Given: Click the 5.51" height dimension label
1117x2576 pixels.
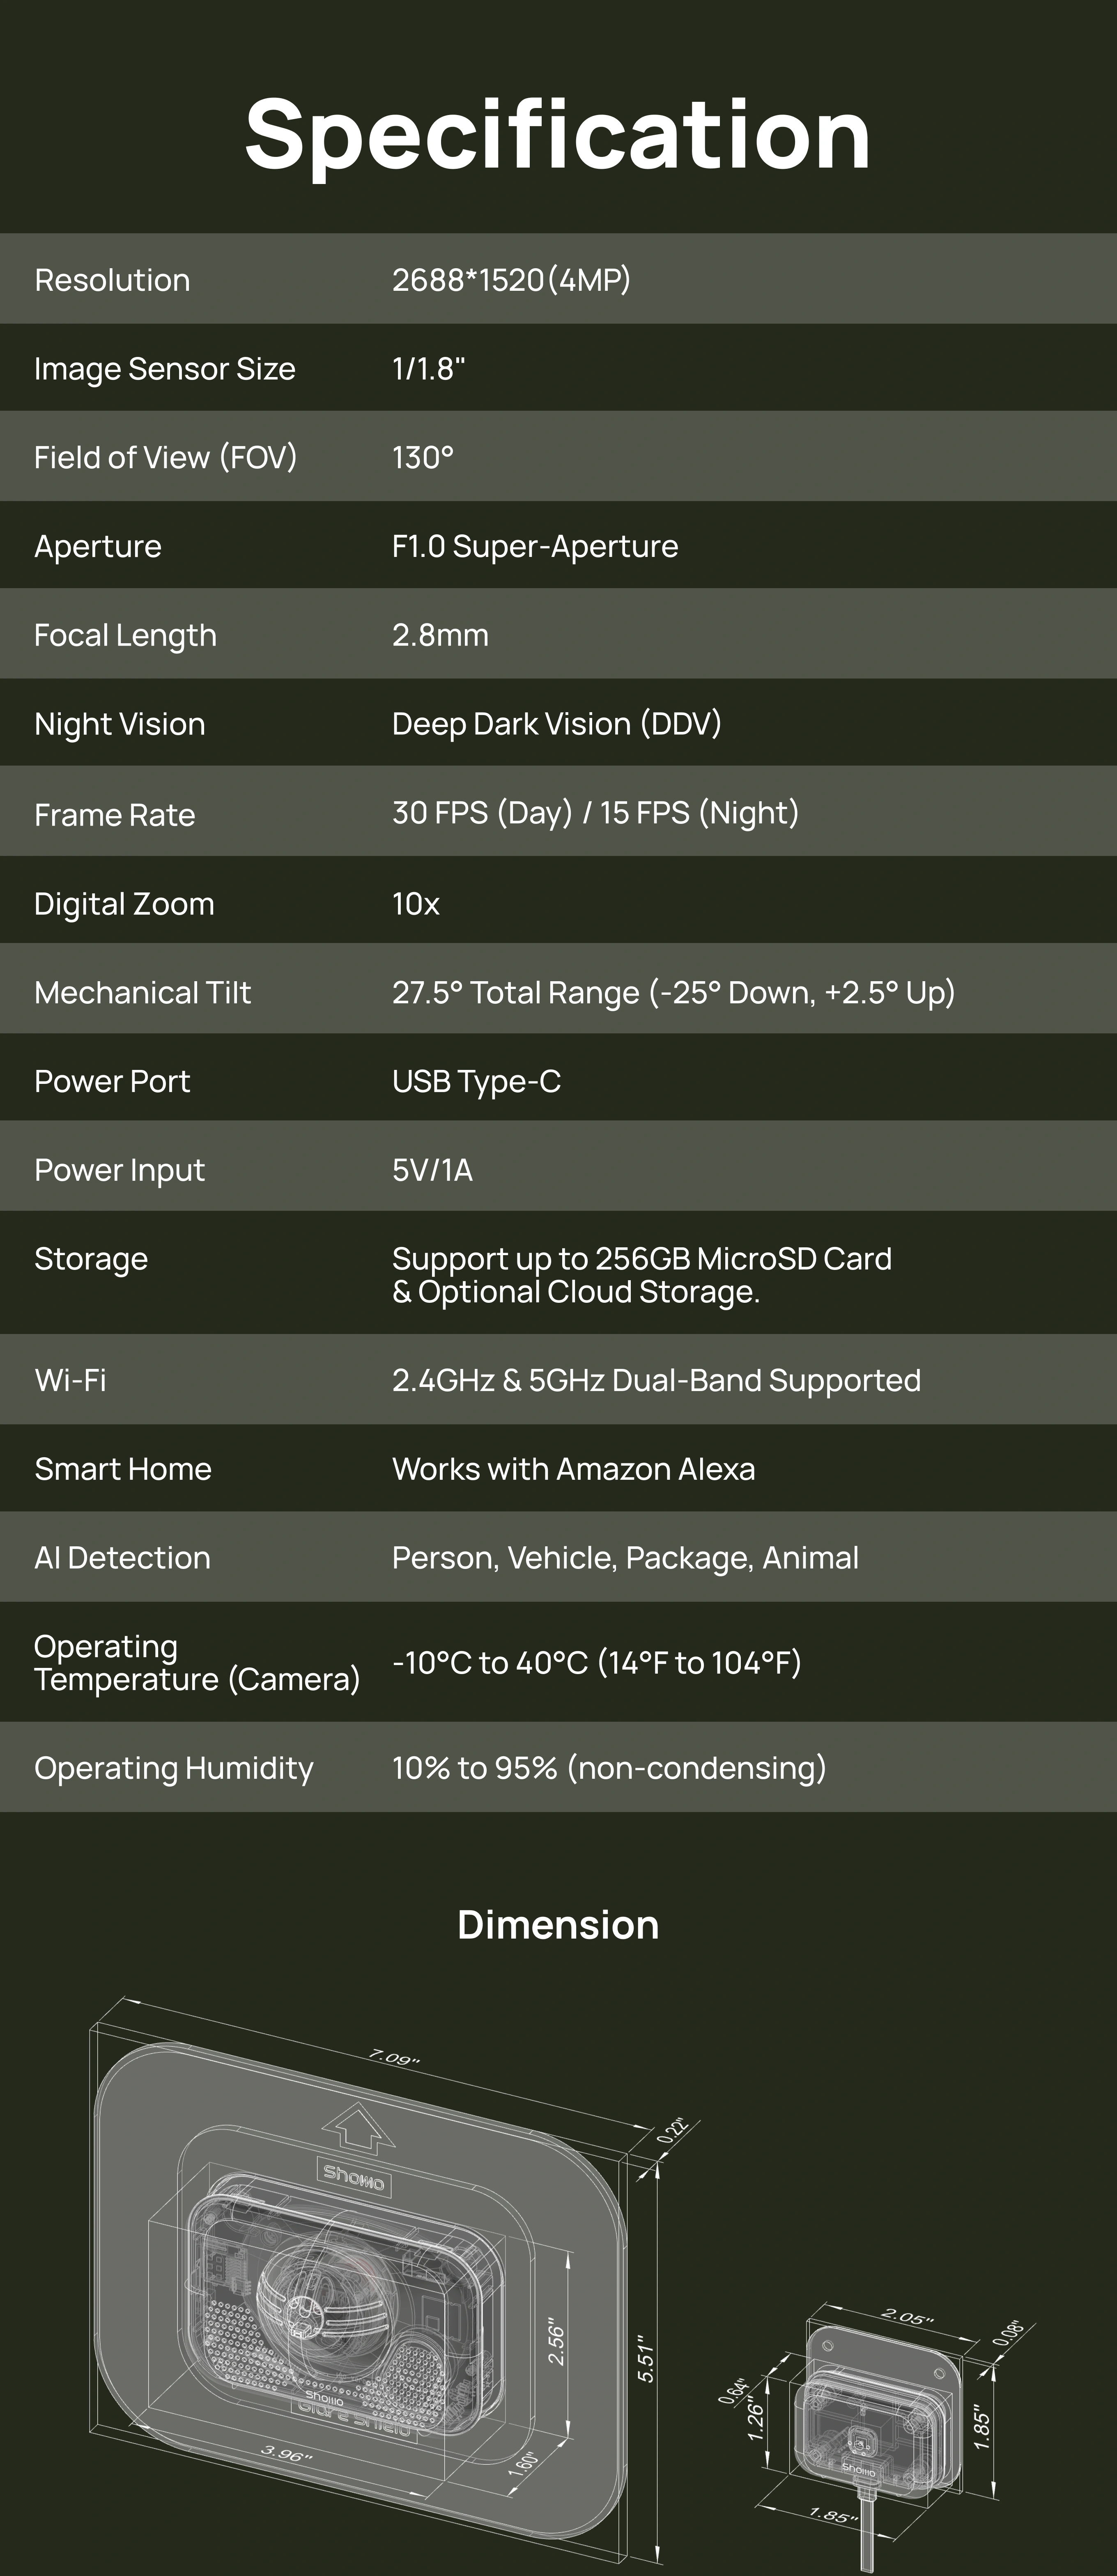Looking at the screenshot, I should 646,2363.
